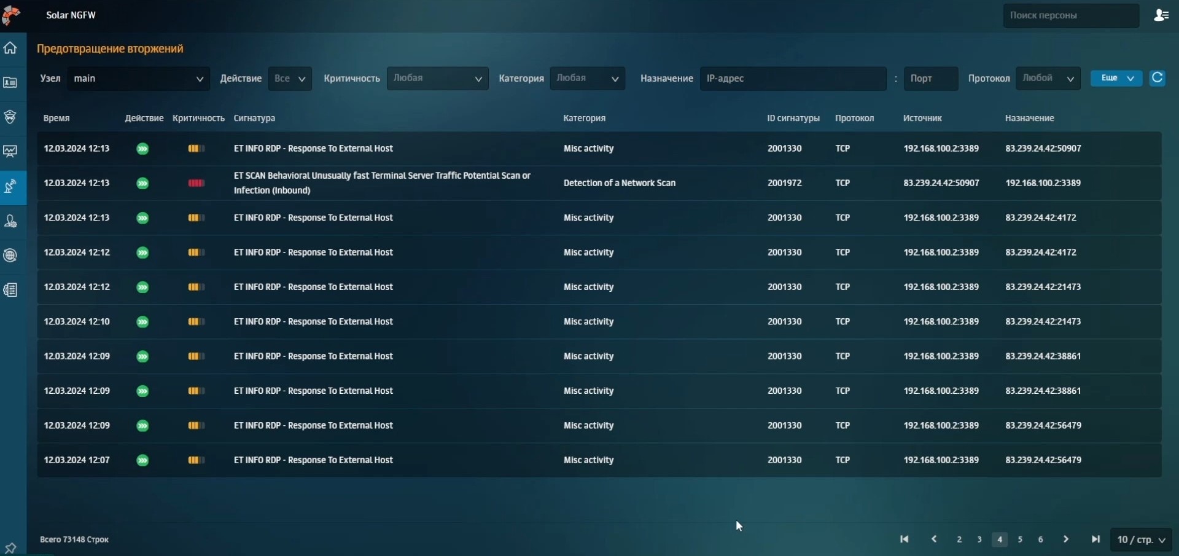Screen dimensions: 1179x556
Task: Click the pin icon at sidebar bottom
Action: pyautogui.click(x=10, y=547)
